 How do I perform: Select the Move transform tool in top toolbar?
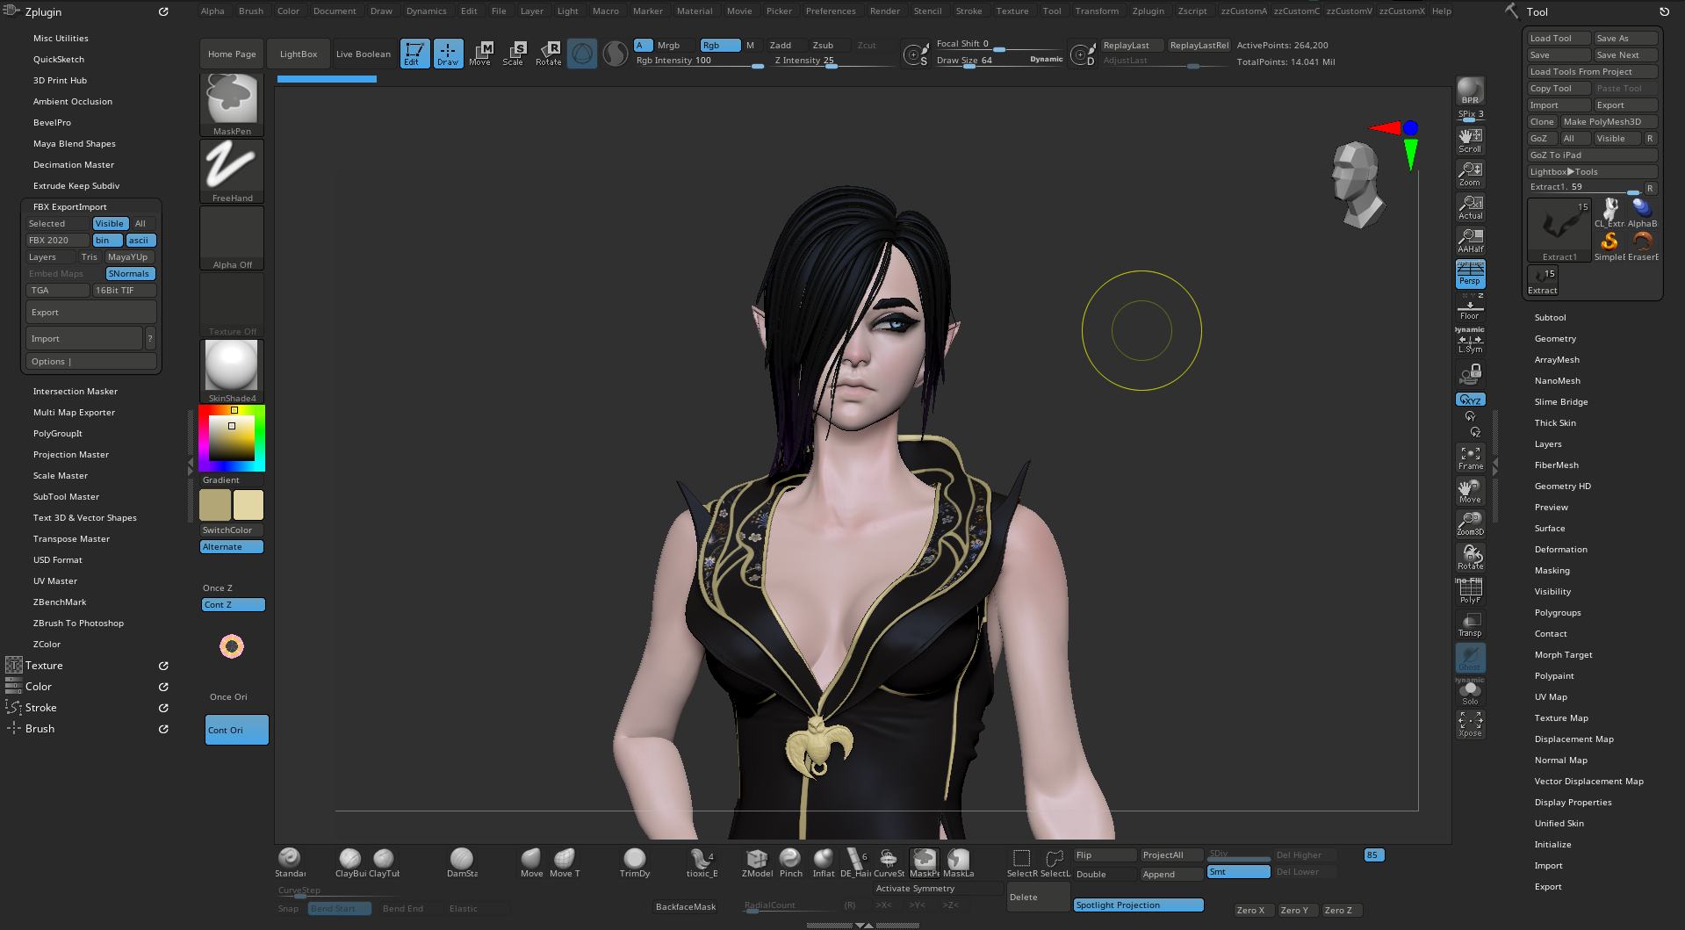tap(479, 53)
